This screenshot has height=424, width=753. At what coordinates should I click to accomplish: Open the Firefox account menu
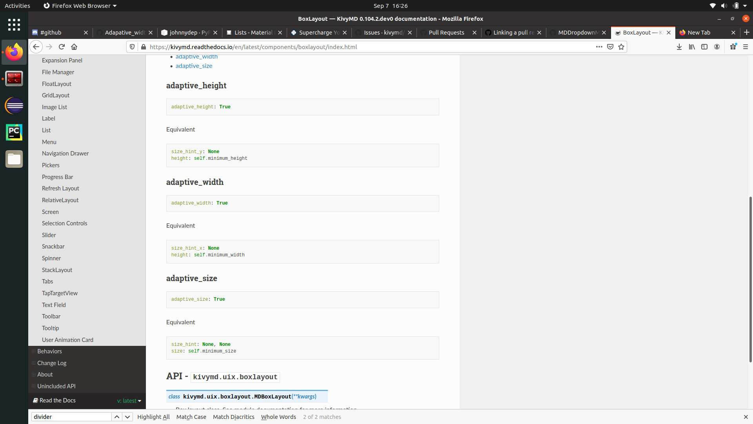click(x=717, y=47)
